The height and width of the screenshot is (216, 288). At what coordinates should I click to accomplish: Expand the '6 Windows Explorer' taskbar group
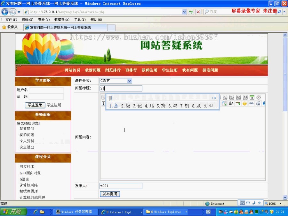186,212
